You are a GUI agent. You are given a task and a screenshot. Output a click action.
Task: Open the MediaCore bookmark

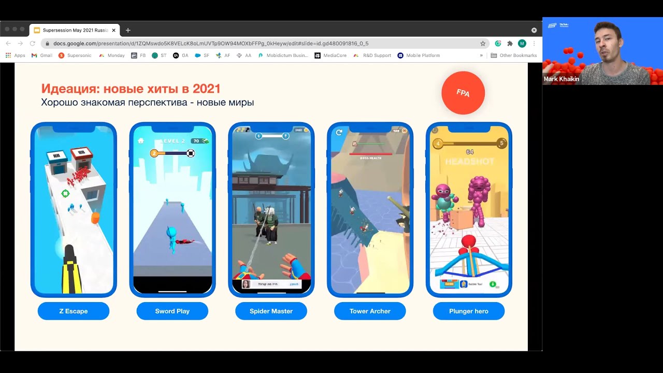coord(330,55)
